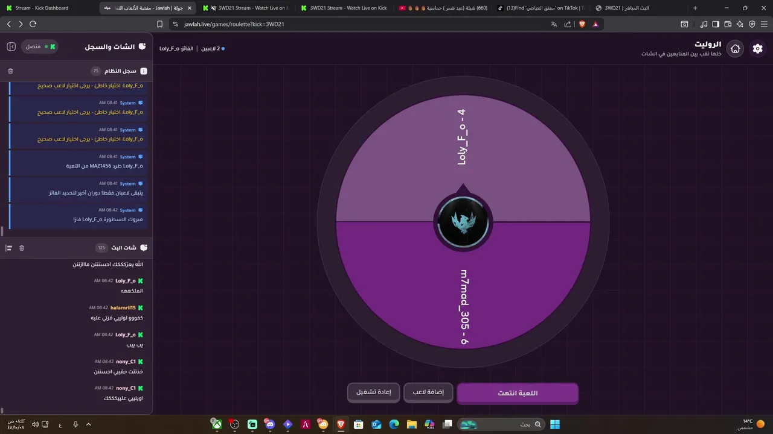This screenshot has height=434, width=773.
Task: Open the roulette settings gear
Action: 757,49
